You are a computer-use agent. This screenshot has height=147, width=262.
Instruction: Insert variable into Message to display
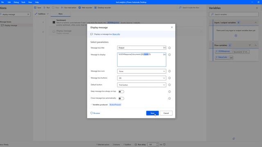pos(165,54)
